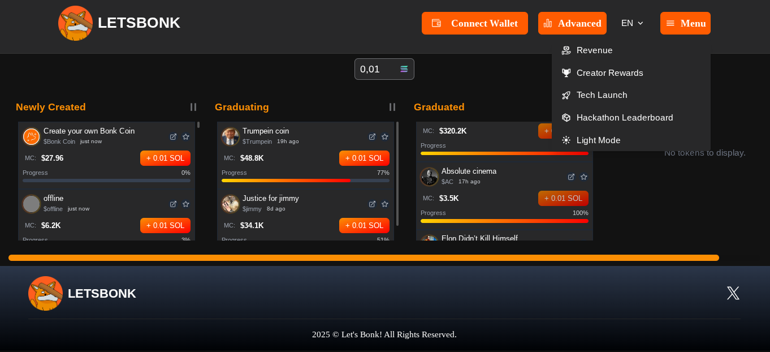Pause the Graduating column feed
The image size is (770, 352).
coord(392,107)
